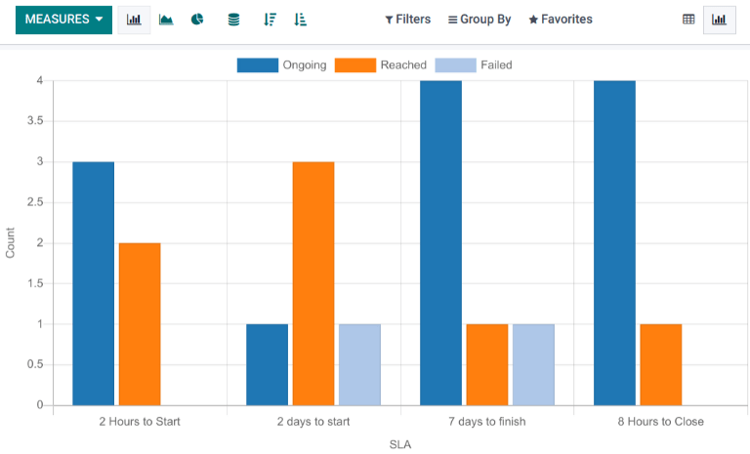The width and height of the screenshot is (750, 454).
Task: Toggle the Ongoing legend color box
Action: click(258, 65)
